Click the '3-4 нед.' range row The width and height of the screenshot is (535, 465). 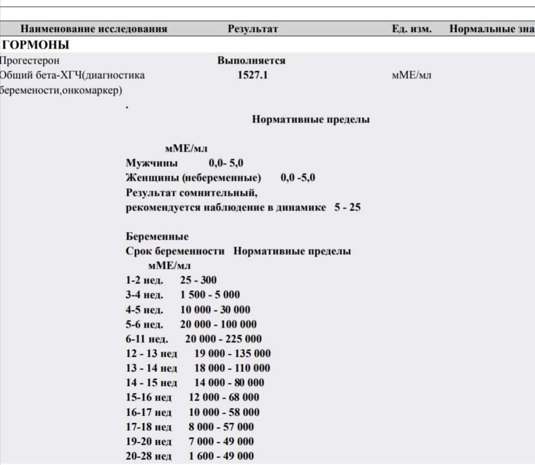coord(183,295)
